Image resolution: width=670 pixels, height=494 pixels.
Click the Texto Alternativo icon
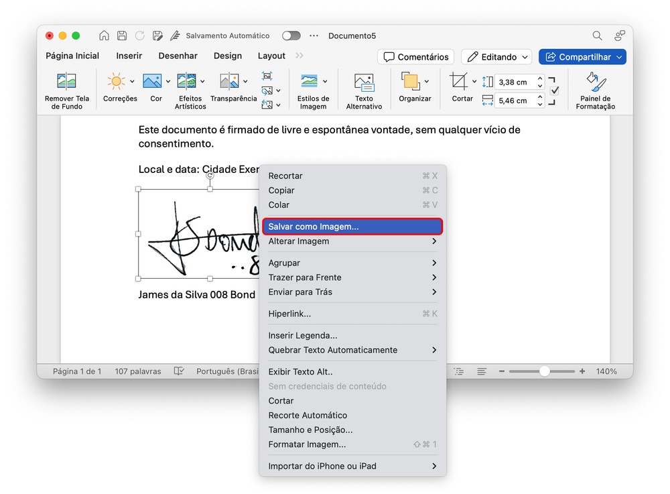click(364, 82)
